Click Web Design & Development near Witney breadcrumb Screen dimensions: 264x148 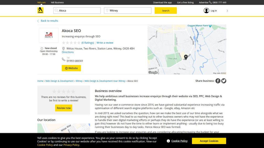click(x=105, y=81)
